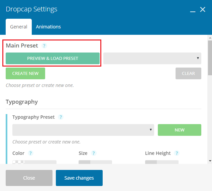Screen dimensions: 212x191
Task: Open the Color picker swatch field
Action: 34,162
